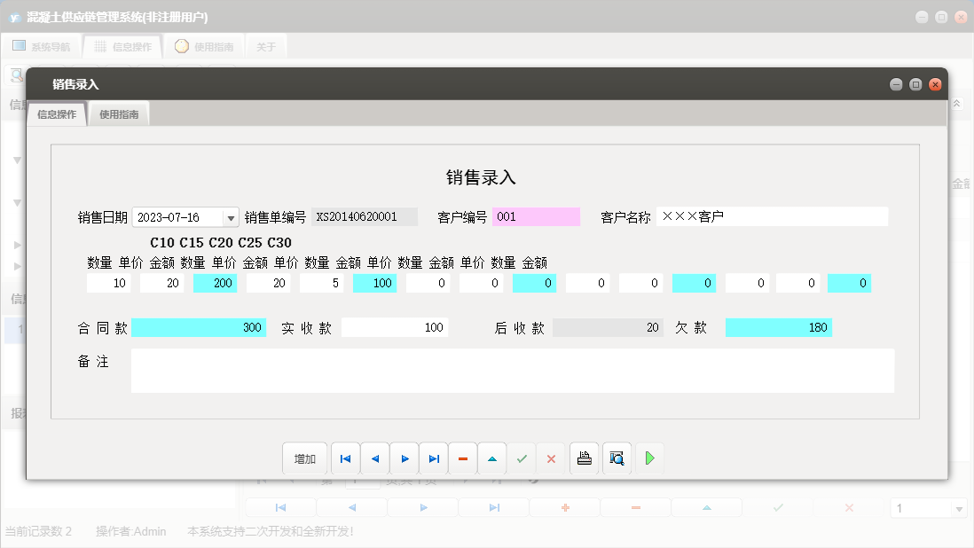
Task: Select the 客户名称 field showing ×××客户
Action: click(x=772, y=215)
